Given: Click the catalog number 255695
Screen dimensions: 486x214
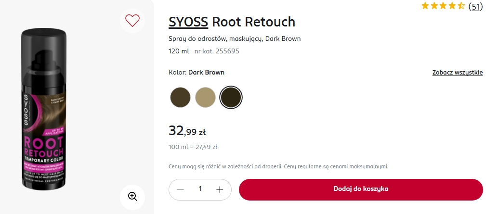Looking at the screenshot, I should tap(217, 51).
